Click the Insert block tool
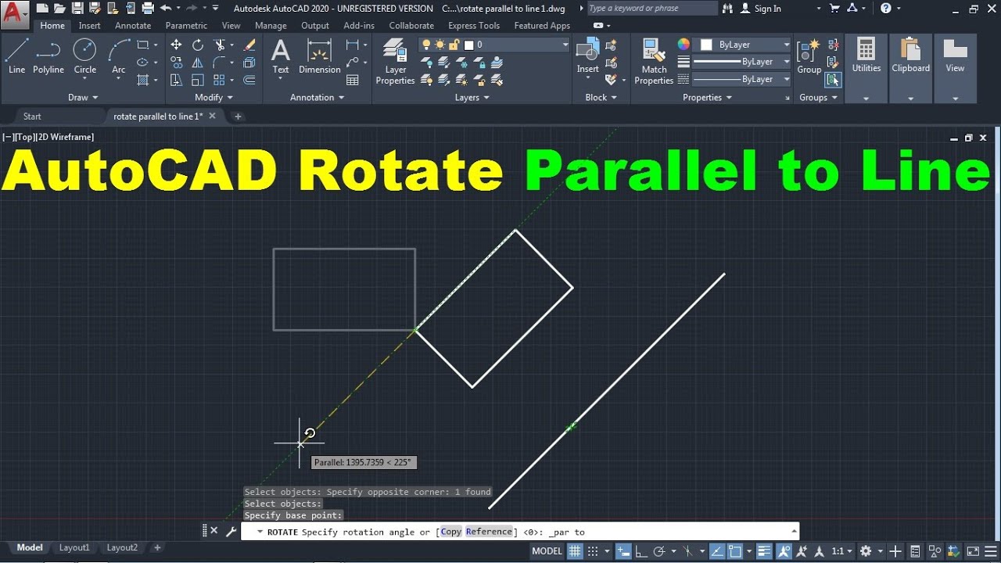 (587, 56)
